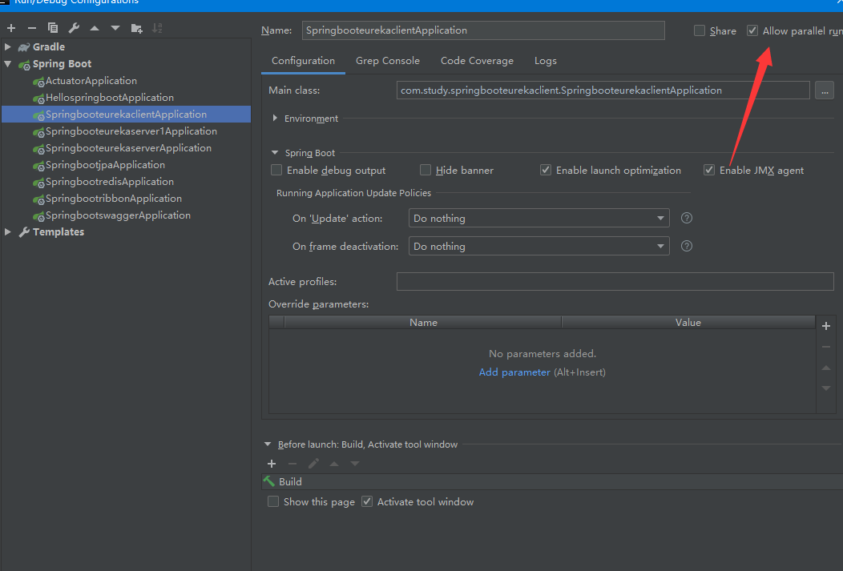Screen dimensions: 843x571
Task: Check Show this page
Action: click(x=273, y=501)
